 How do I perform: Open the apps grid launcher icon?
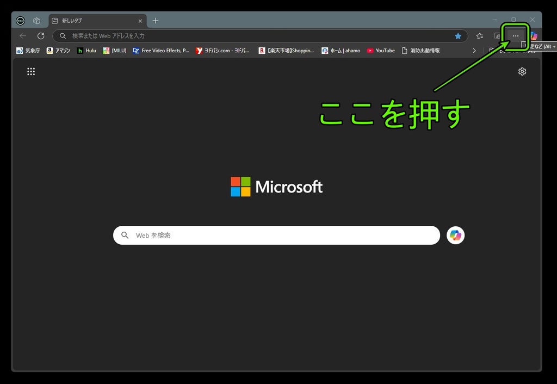[x=31, y=71]
